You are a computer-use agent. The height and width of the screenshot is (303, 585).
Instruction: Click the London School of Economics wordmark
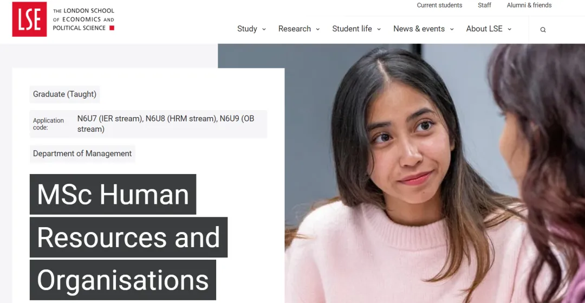[83, 20]
